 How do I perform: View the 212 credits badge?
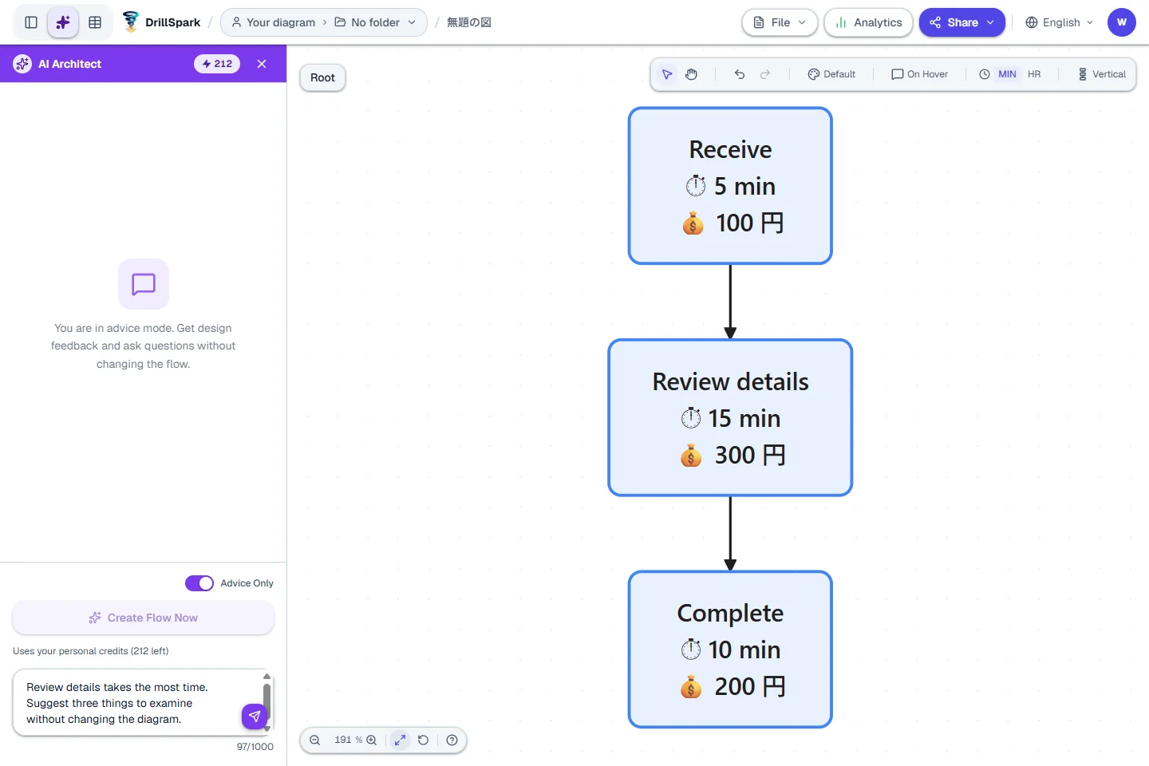point(217,64)
